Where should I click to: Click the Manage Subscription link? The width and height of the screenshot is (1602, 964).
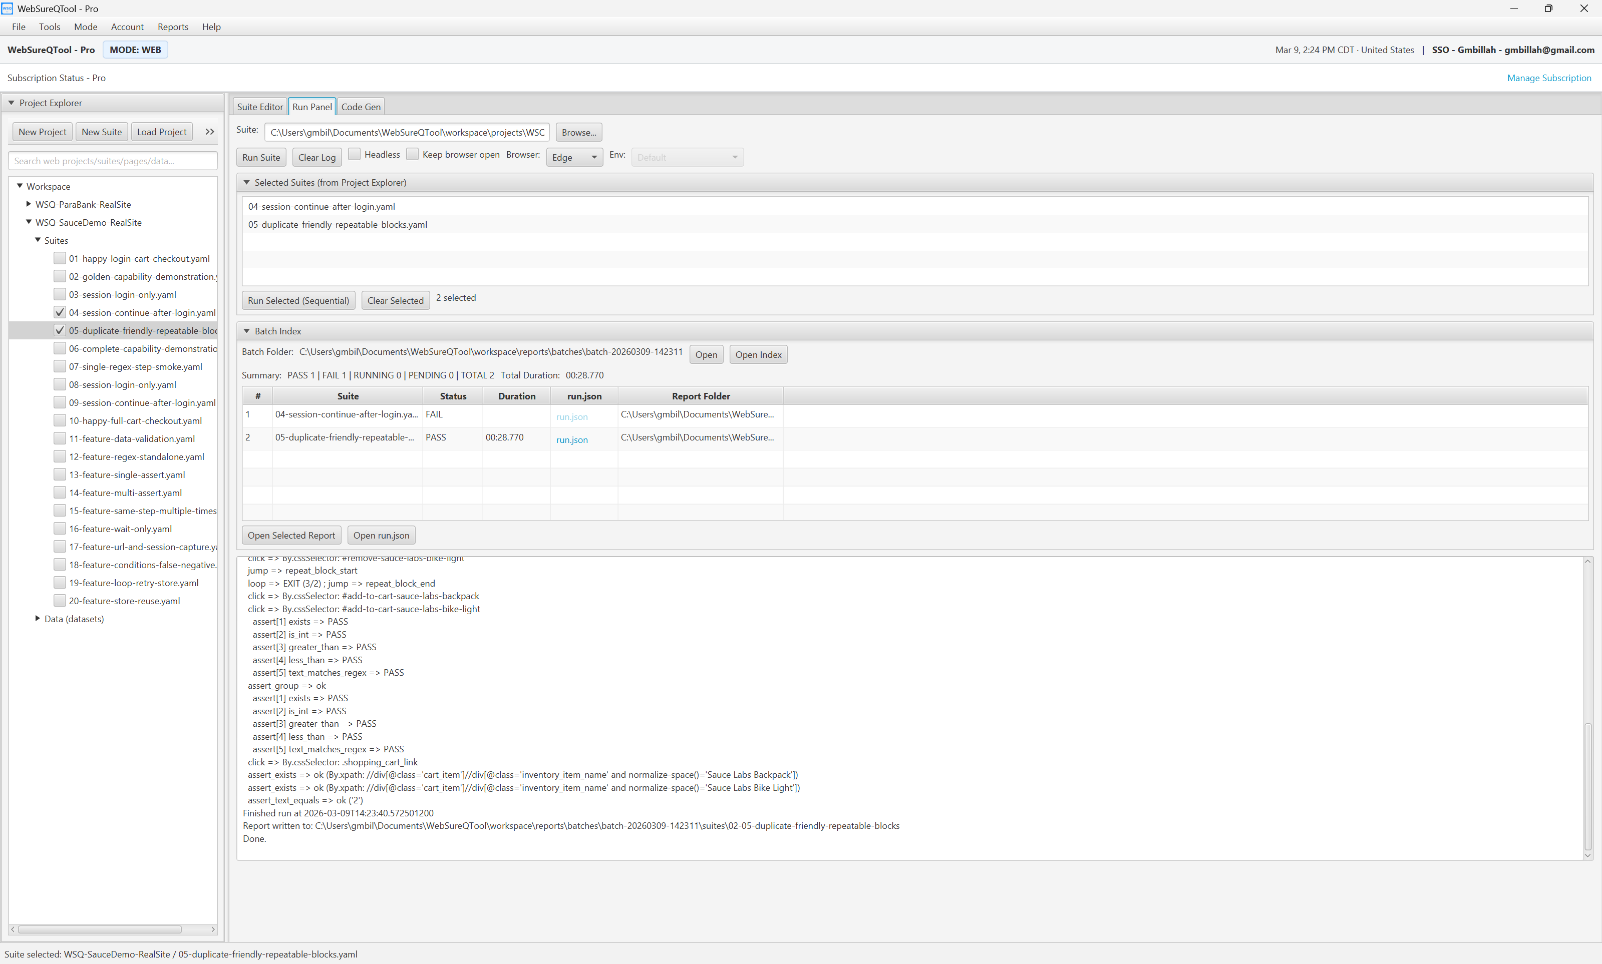click(1549, 78)
